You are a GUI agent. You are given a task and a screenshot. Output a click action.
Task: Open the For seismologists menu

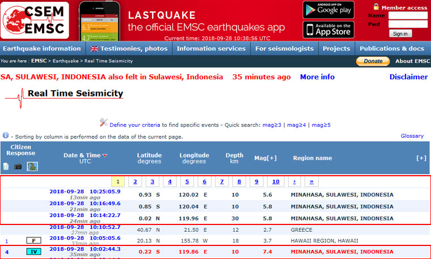(x=284, y=49)
